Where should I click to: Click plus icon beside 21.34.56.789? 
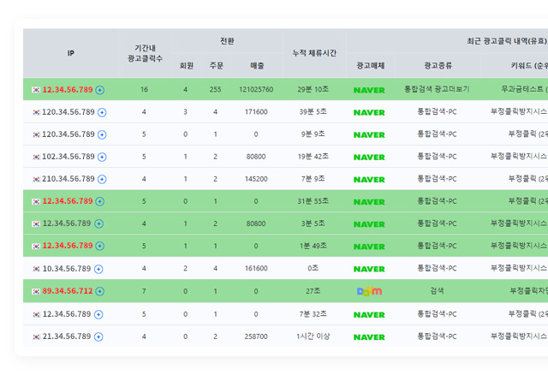click(98, 336)
